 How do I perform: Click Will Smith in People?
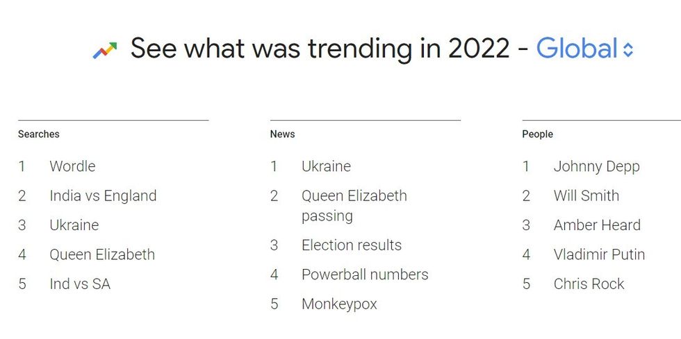coord(586,195)
